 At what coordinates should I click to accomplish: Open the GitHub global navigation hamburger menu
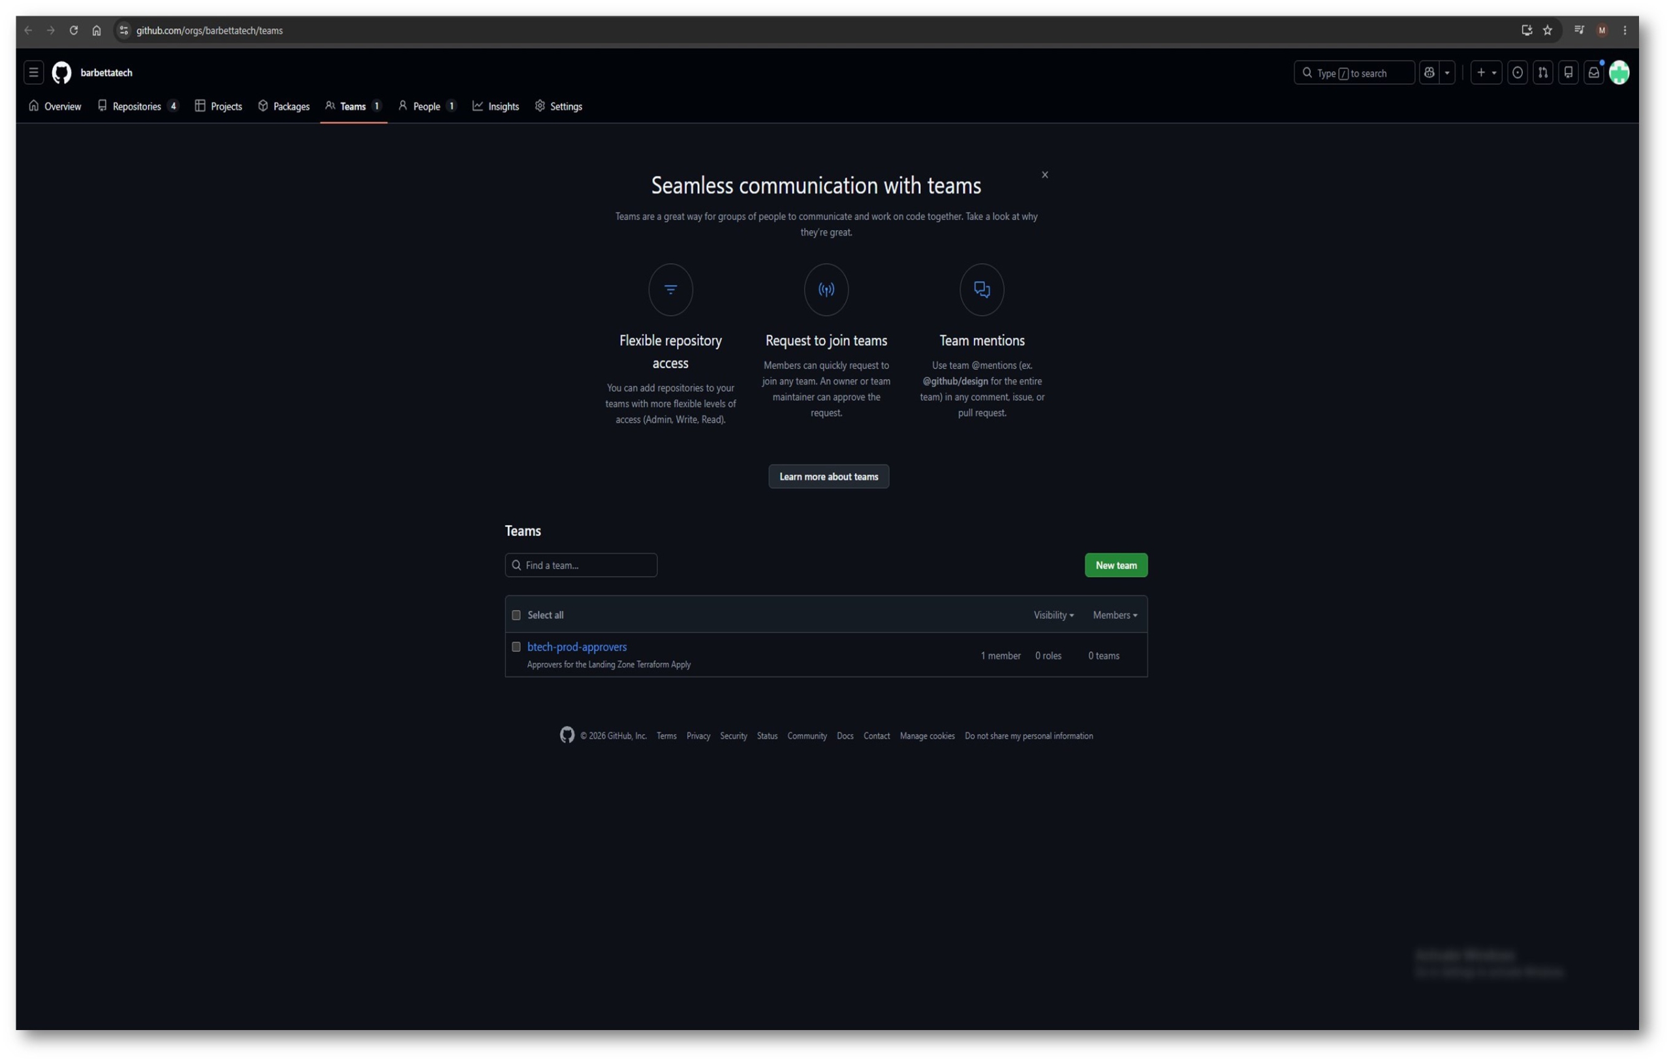click(33, 72)
